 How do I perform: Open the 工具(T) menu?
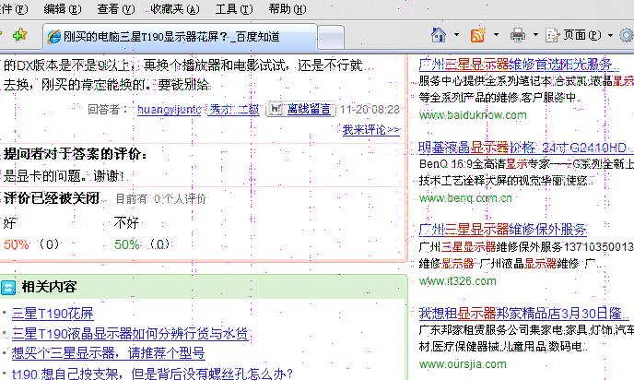pos(234,9)
